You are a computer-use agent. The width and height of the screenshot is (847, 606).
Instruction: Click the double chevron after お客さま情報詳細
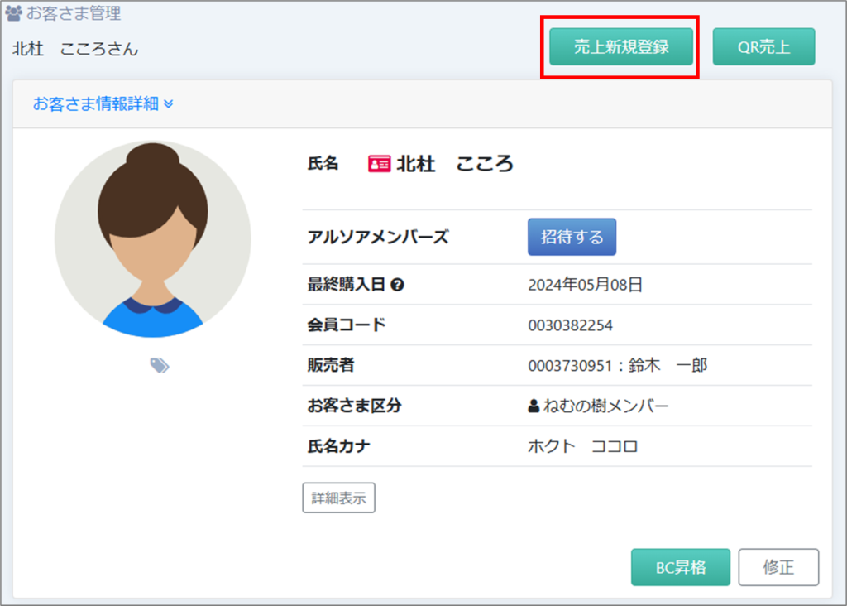(x=169, y=104)
